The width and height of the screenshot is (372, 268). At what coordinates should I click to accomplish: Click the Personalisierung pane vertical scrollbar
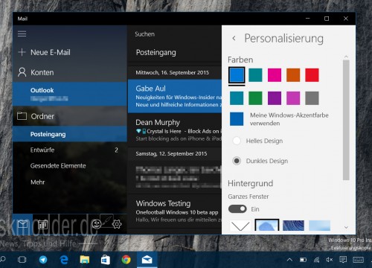coord(346,120)
